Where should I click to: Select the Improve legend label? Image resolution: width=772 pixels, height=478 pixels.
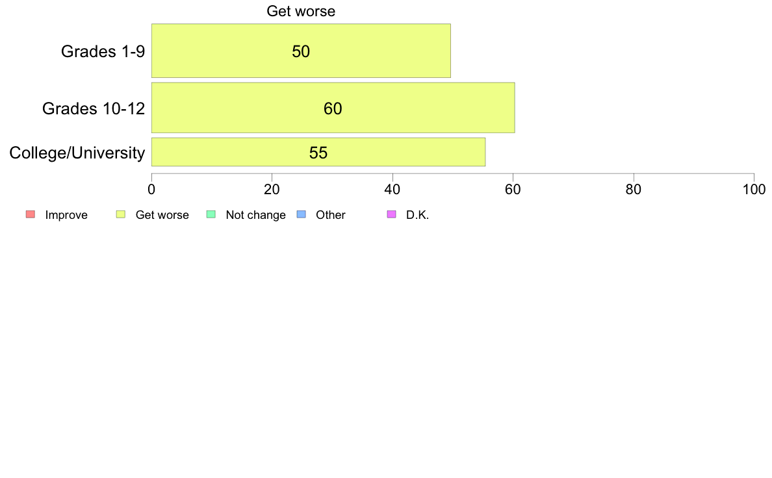[66, 215]
